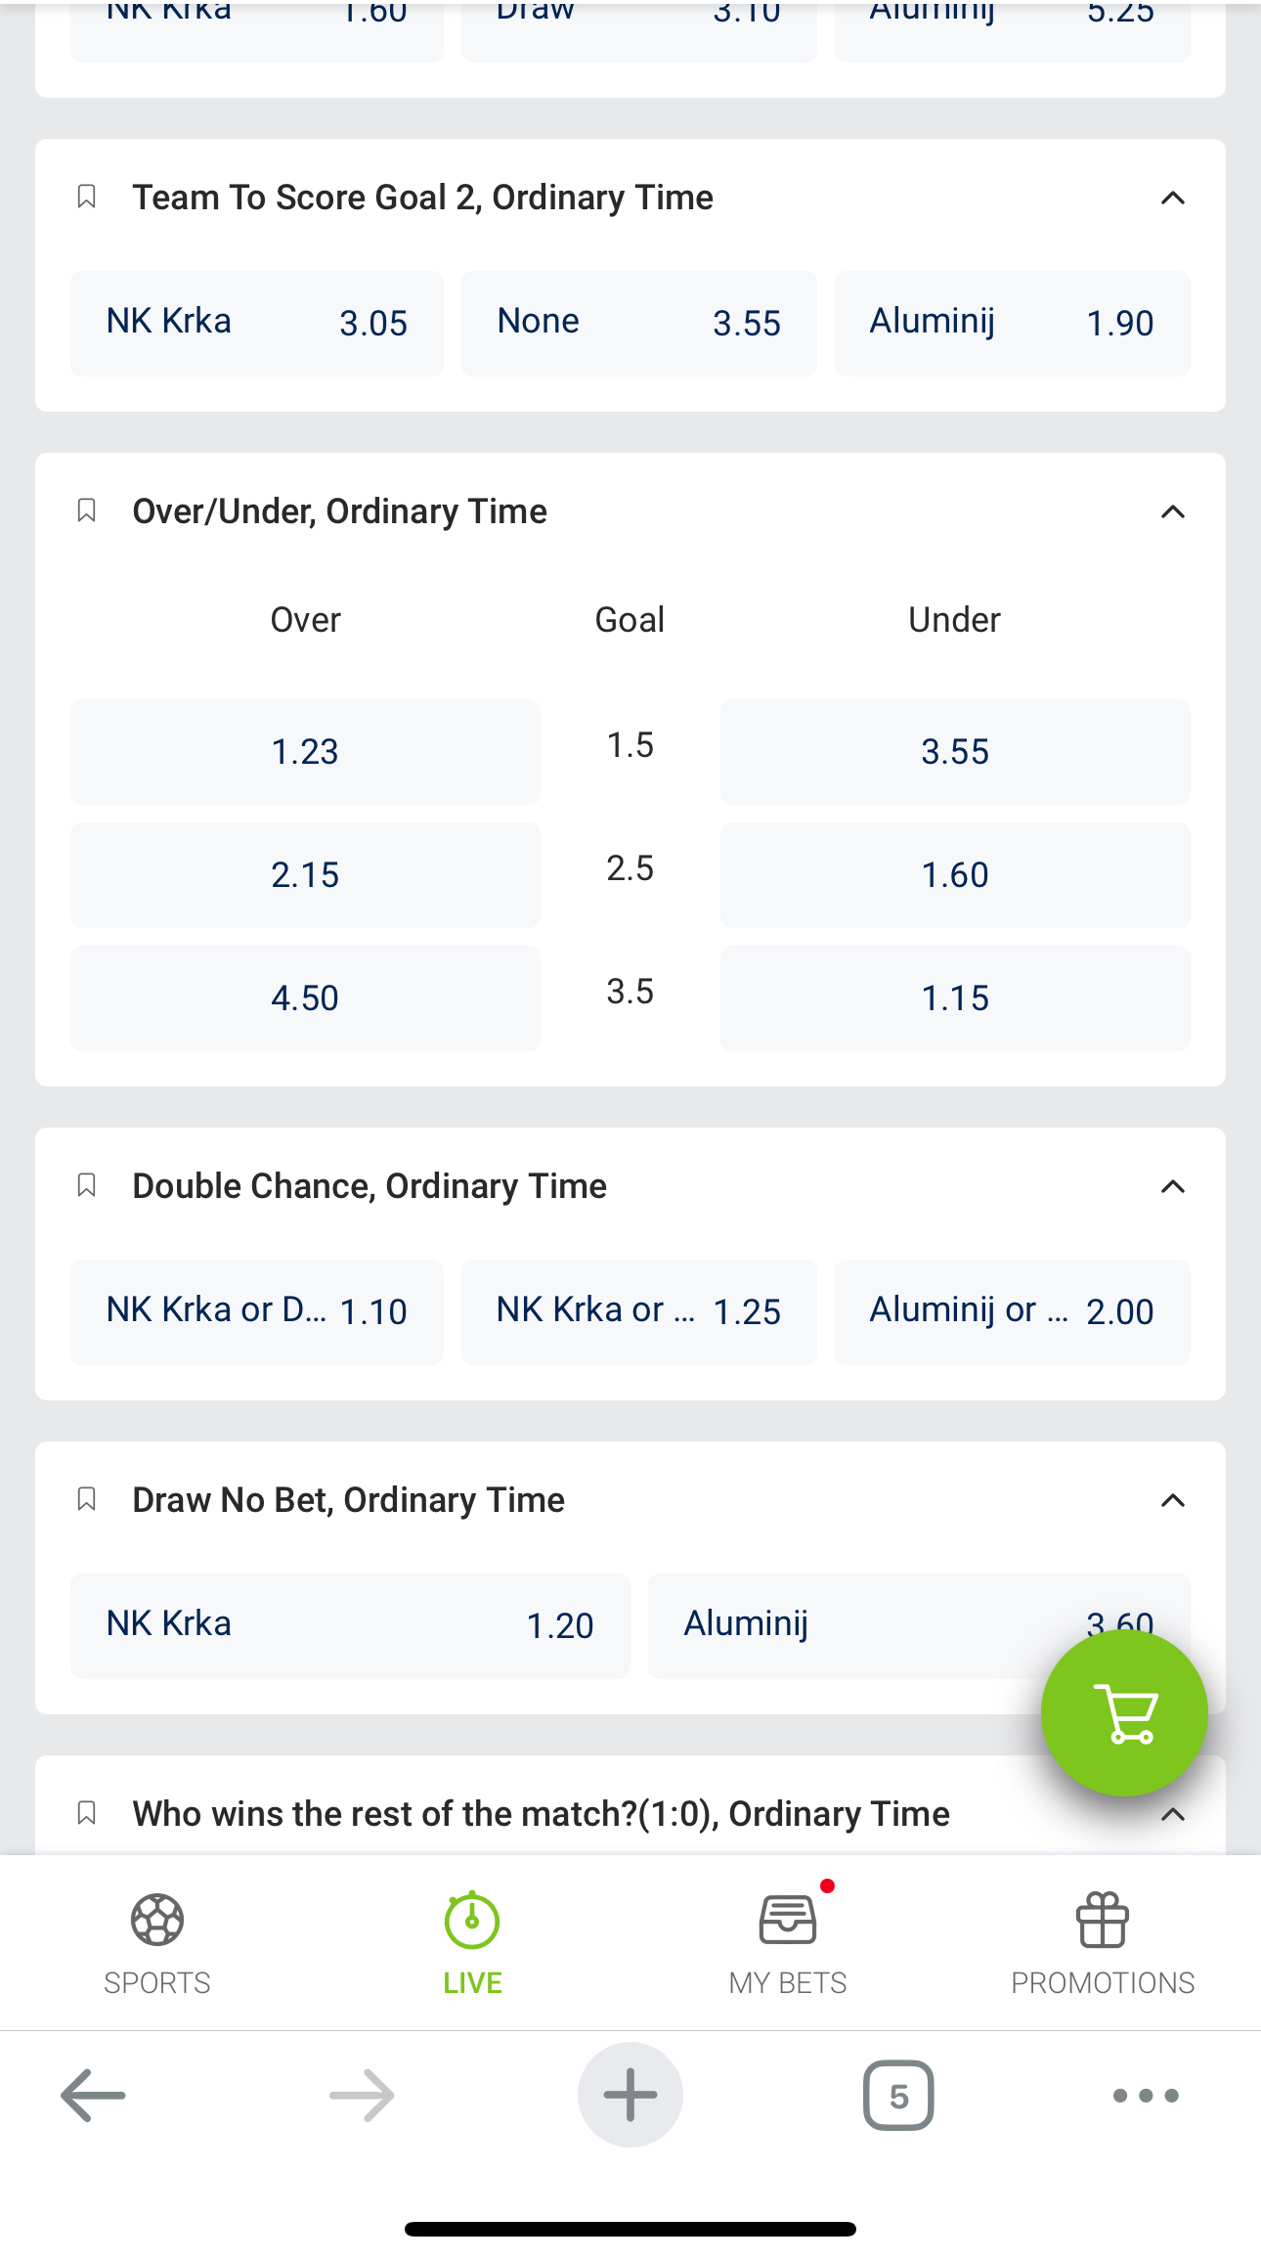Bookmark the Over/Under, Ordinary Time market
This screenshot has height=2260, width=1261.
pyautogui.click(x=86, y=511)
